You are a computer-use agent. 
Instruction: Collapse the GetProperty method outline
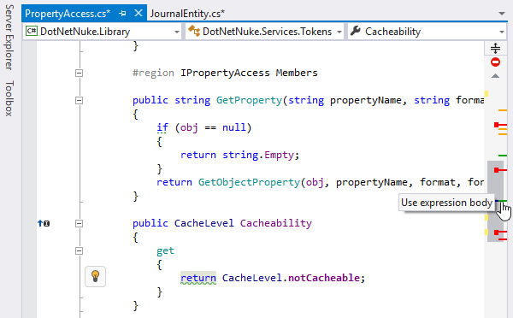click(79, 100)
